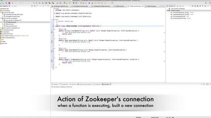Select removeNode method in Outline
The image size is (211, 118).
click(x=180, y=16)
